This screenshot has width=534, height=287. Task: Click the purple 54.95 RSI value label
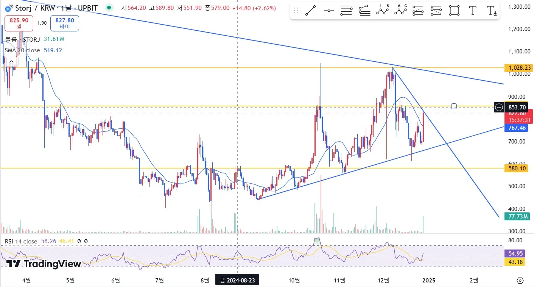(515, 254)
